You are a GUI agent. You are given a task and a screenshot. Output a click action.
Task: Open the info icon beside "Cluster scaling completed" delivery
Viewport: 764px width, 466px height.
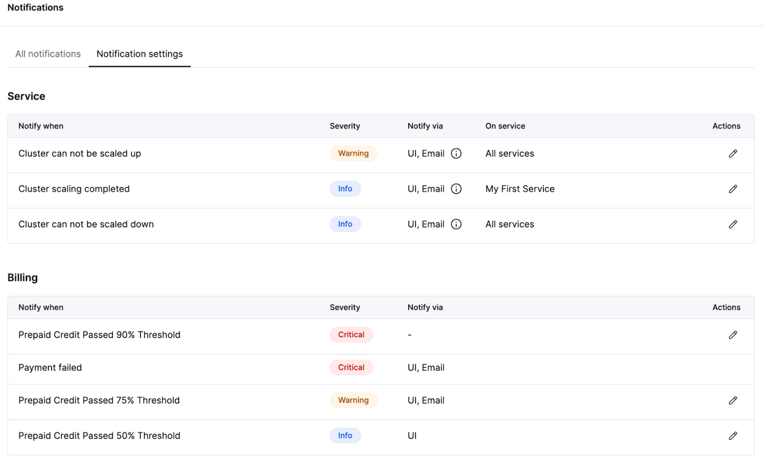coord(456,189)
